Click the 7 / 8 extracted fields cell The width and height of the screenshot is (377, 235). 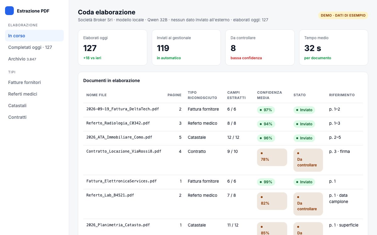(x=232, y=196)
